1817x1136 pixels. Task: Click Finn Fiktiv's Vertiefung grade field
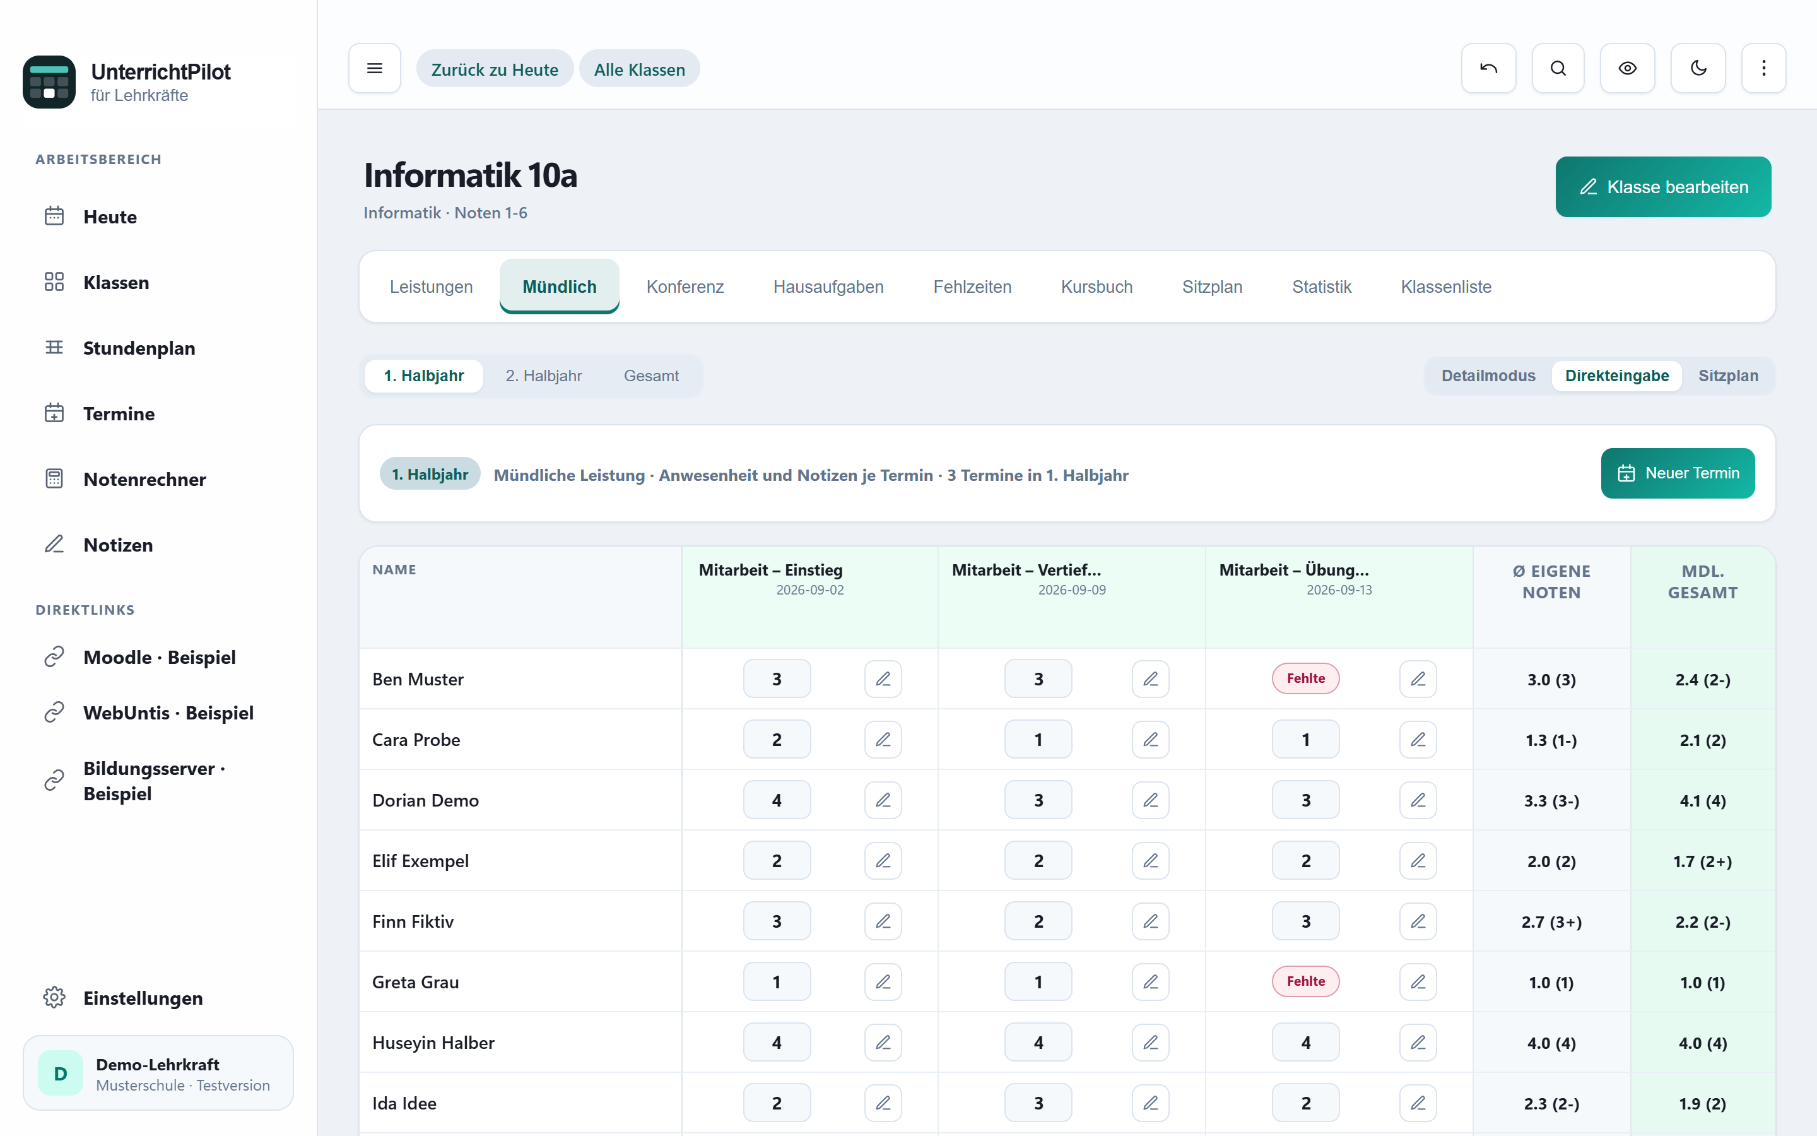click(1038, 921)
